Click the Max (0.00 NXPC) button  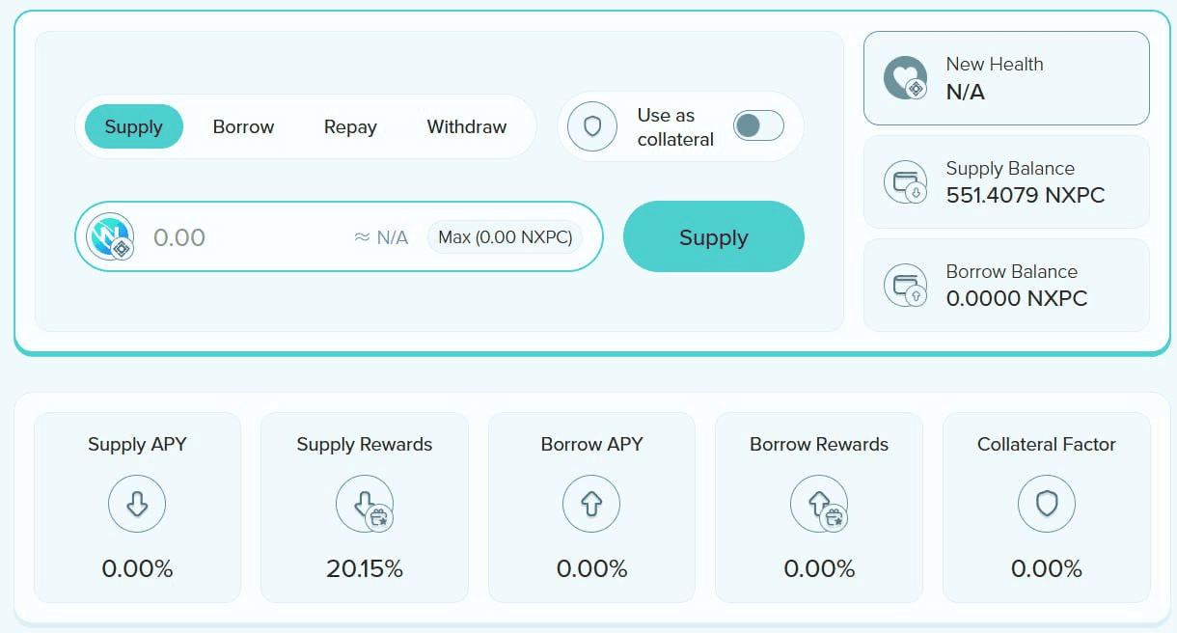(505, 236)
